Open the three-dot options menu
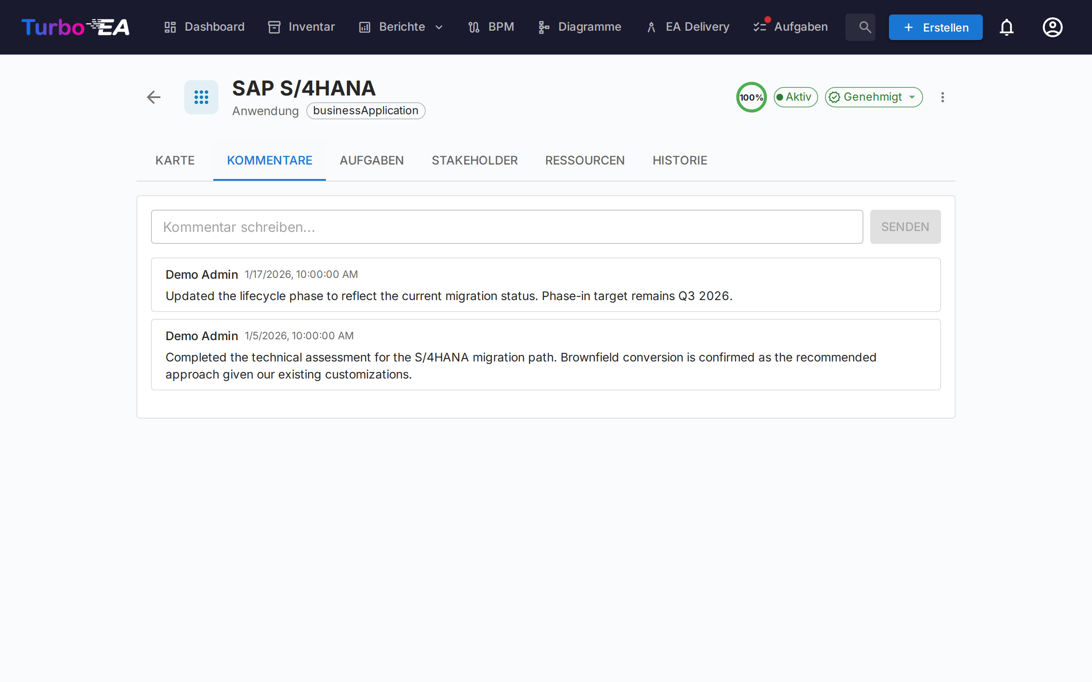The width and height of the screenshot is (1092, 682). pyautogui.click(x=942, y=97)
